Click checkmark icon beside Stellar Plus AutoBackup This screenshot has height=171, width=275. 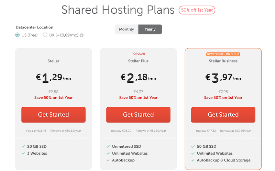click(x=108, y=160)
